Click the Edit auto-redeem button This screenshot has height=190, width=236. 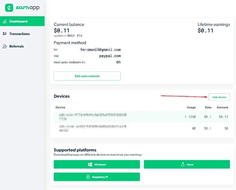tap(87, 76)
